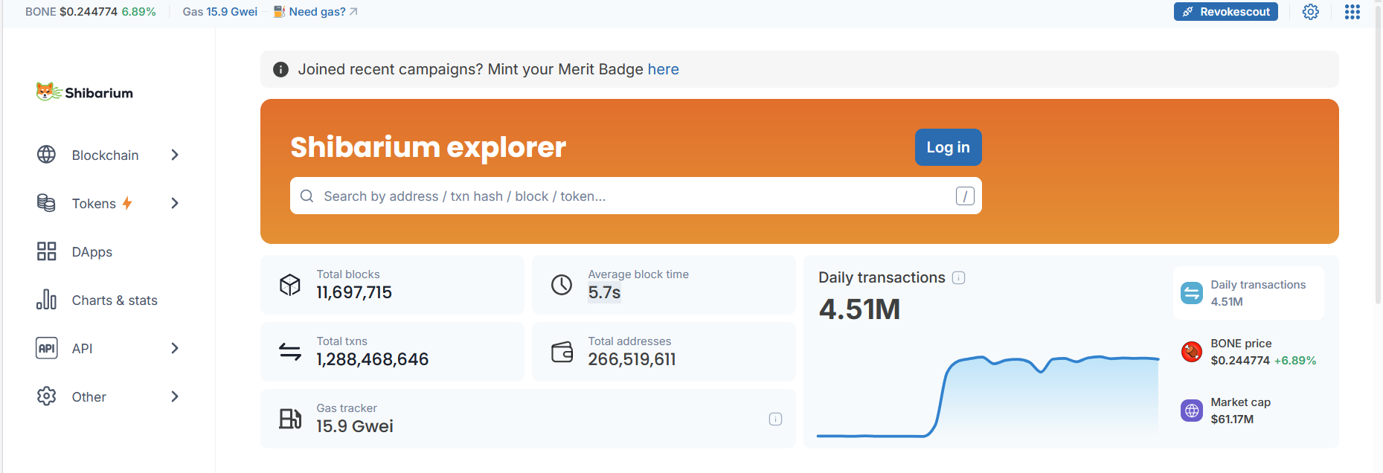Click the Shibarium explorer heading
Screen dimensions: 1383x473
click(x=428, y=147)
